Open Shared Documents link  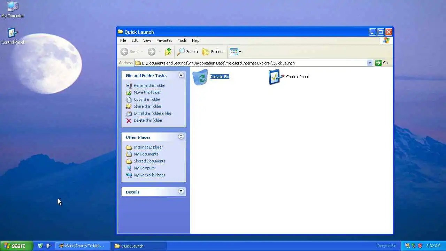click(x=146, y=161)
